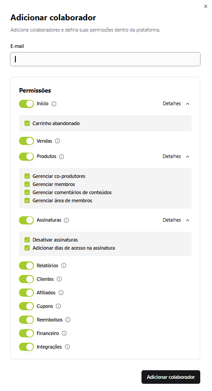Close the Adicionar colaborador dialog

[x=206, y=6]
